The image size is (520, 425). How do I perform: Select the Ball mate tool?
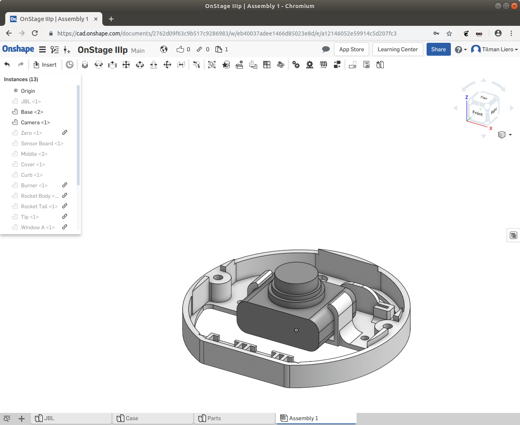tap(167, 65)
